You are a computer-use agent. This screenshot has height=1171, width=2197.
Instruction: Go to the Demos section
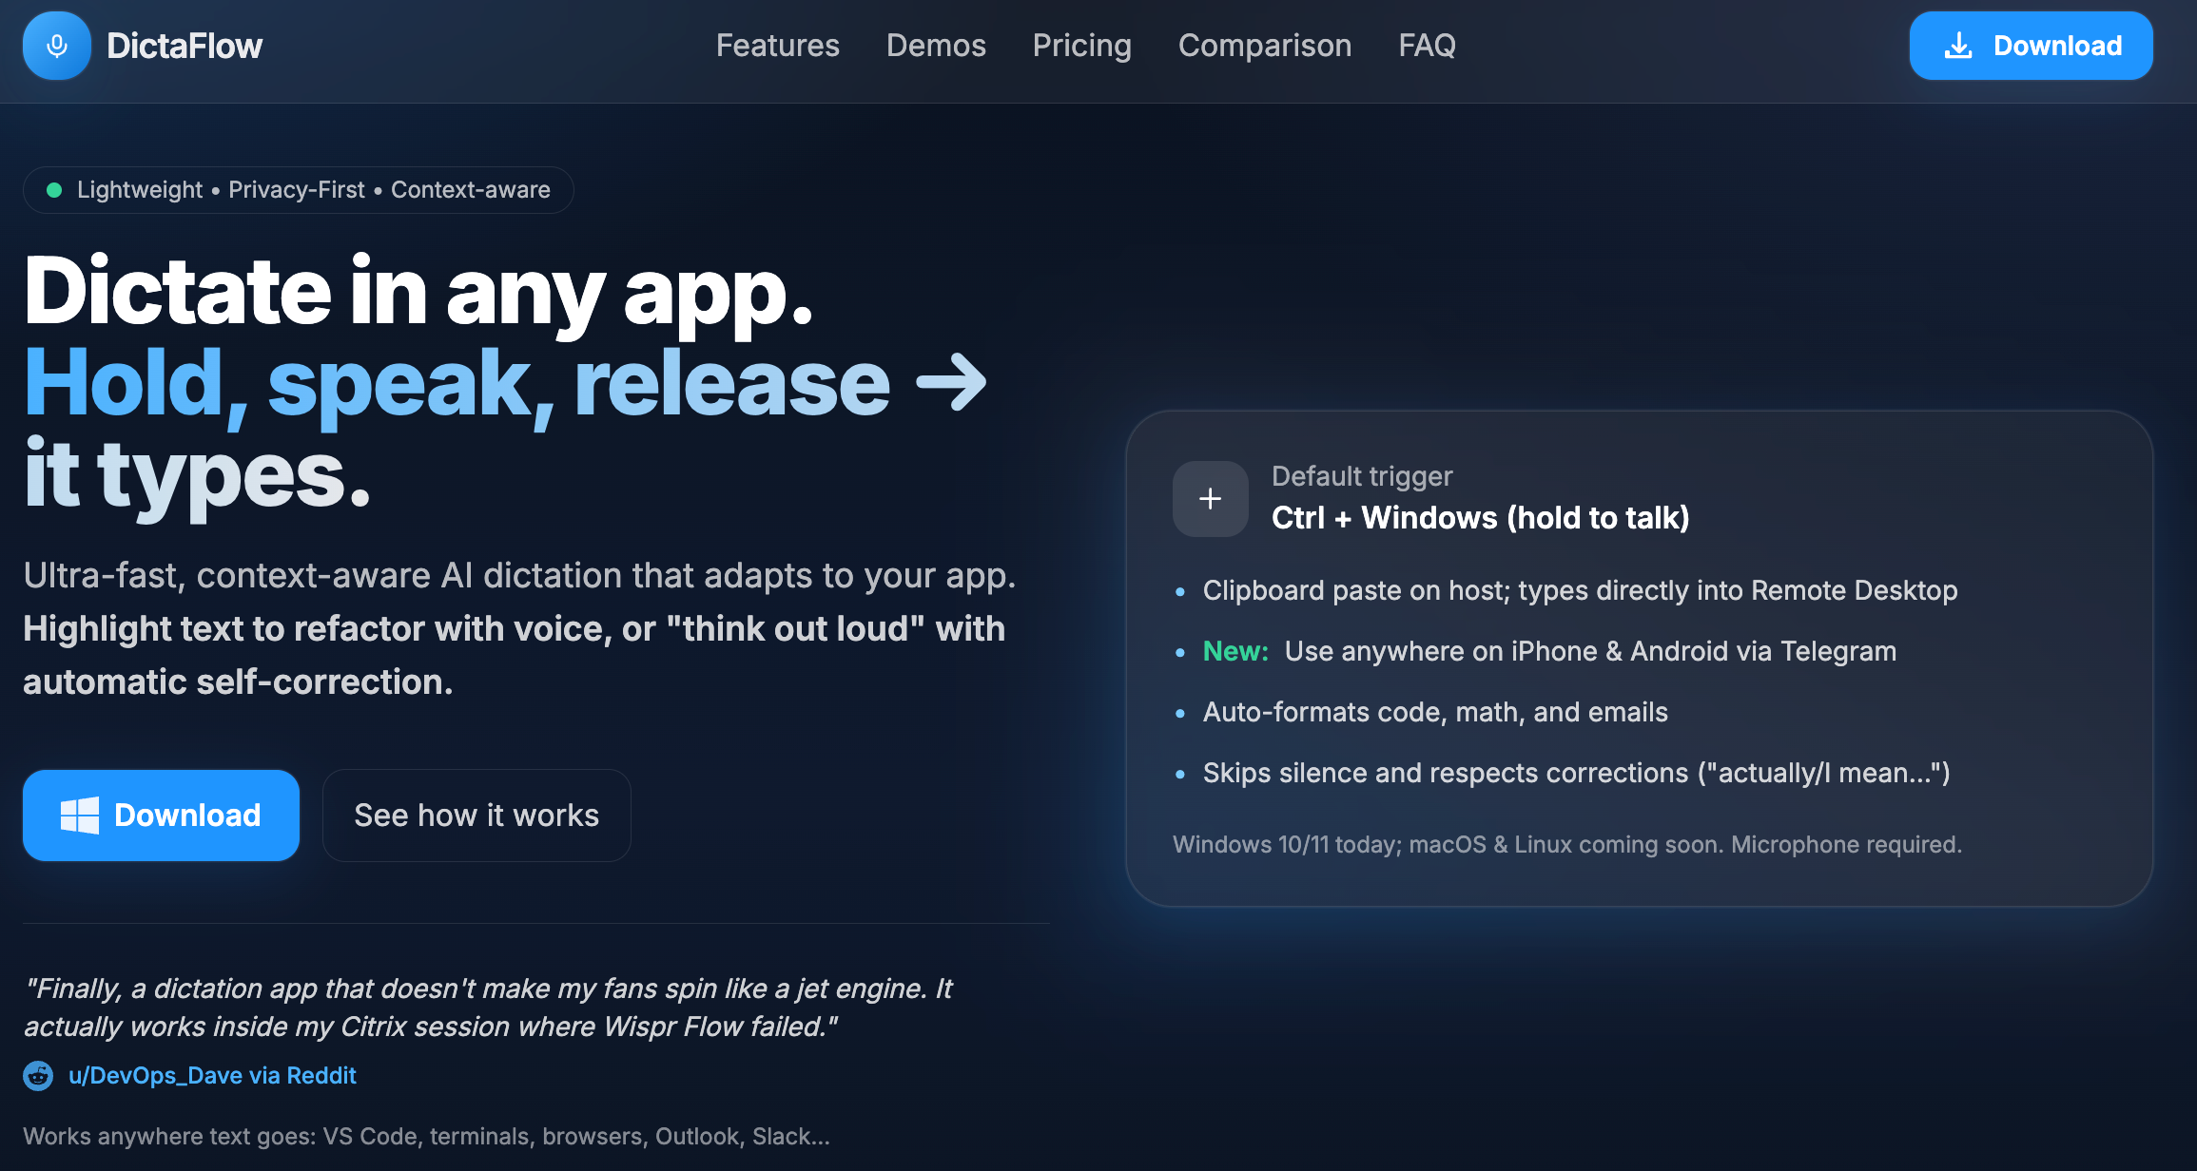(x=936, y=46)
